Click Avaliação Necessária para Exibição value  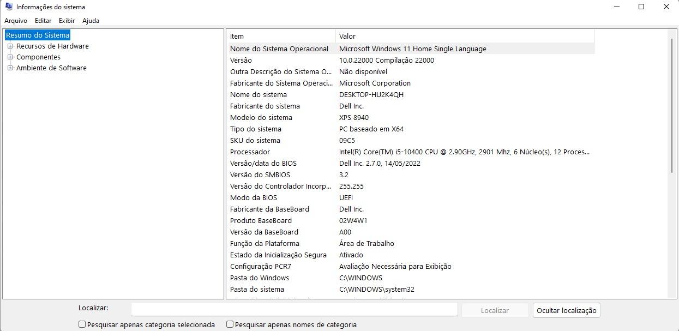[x=395, y=267]
